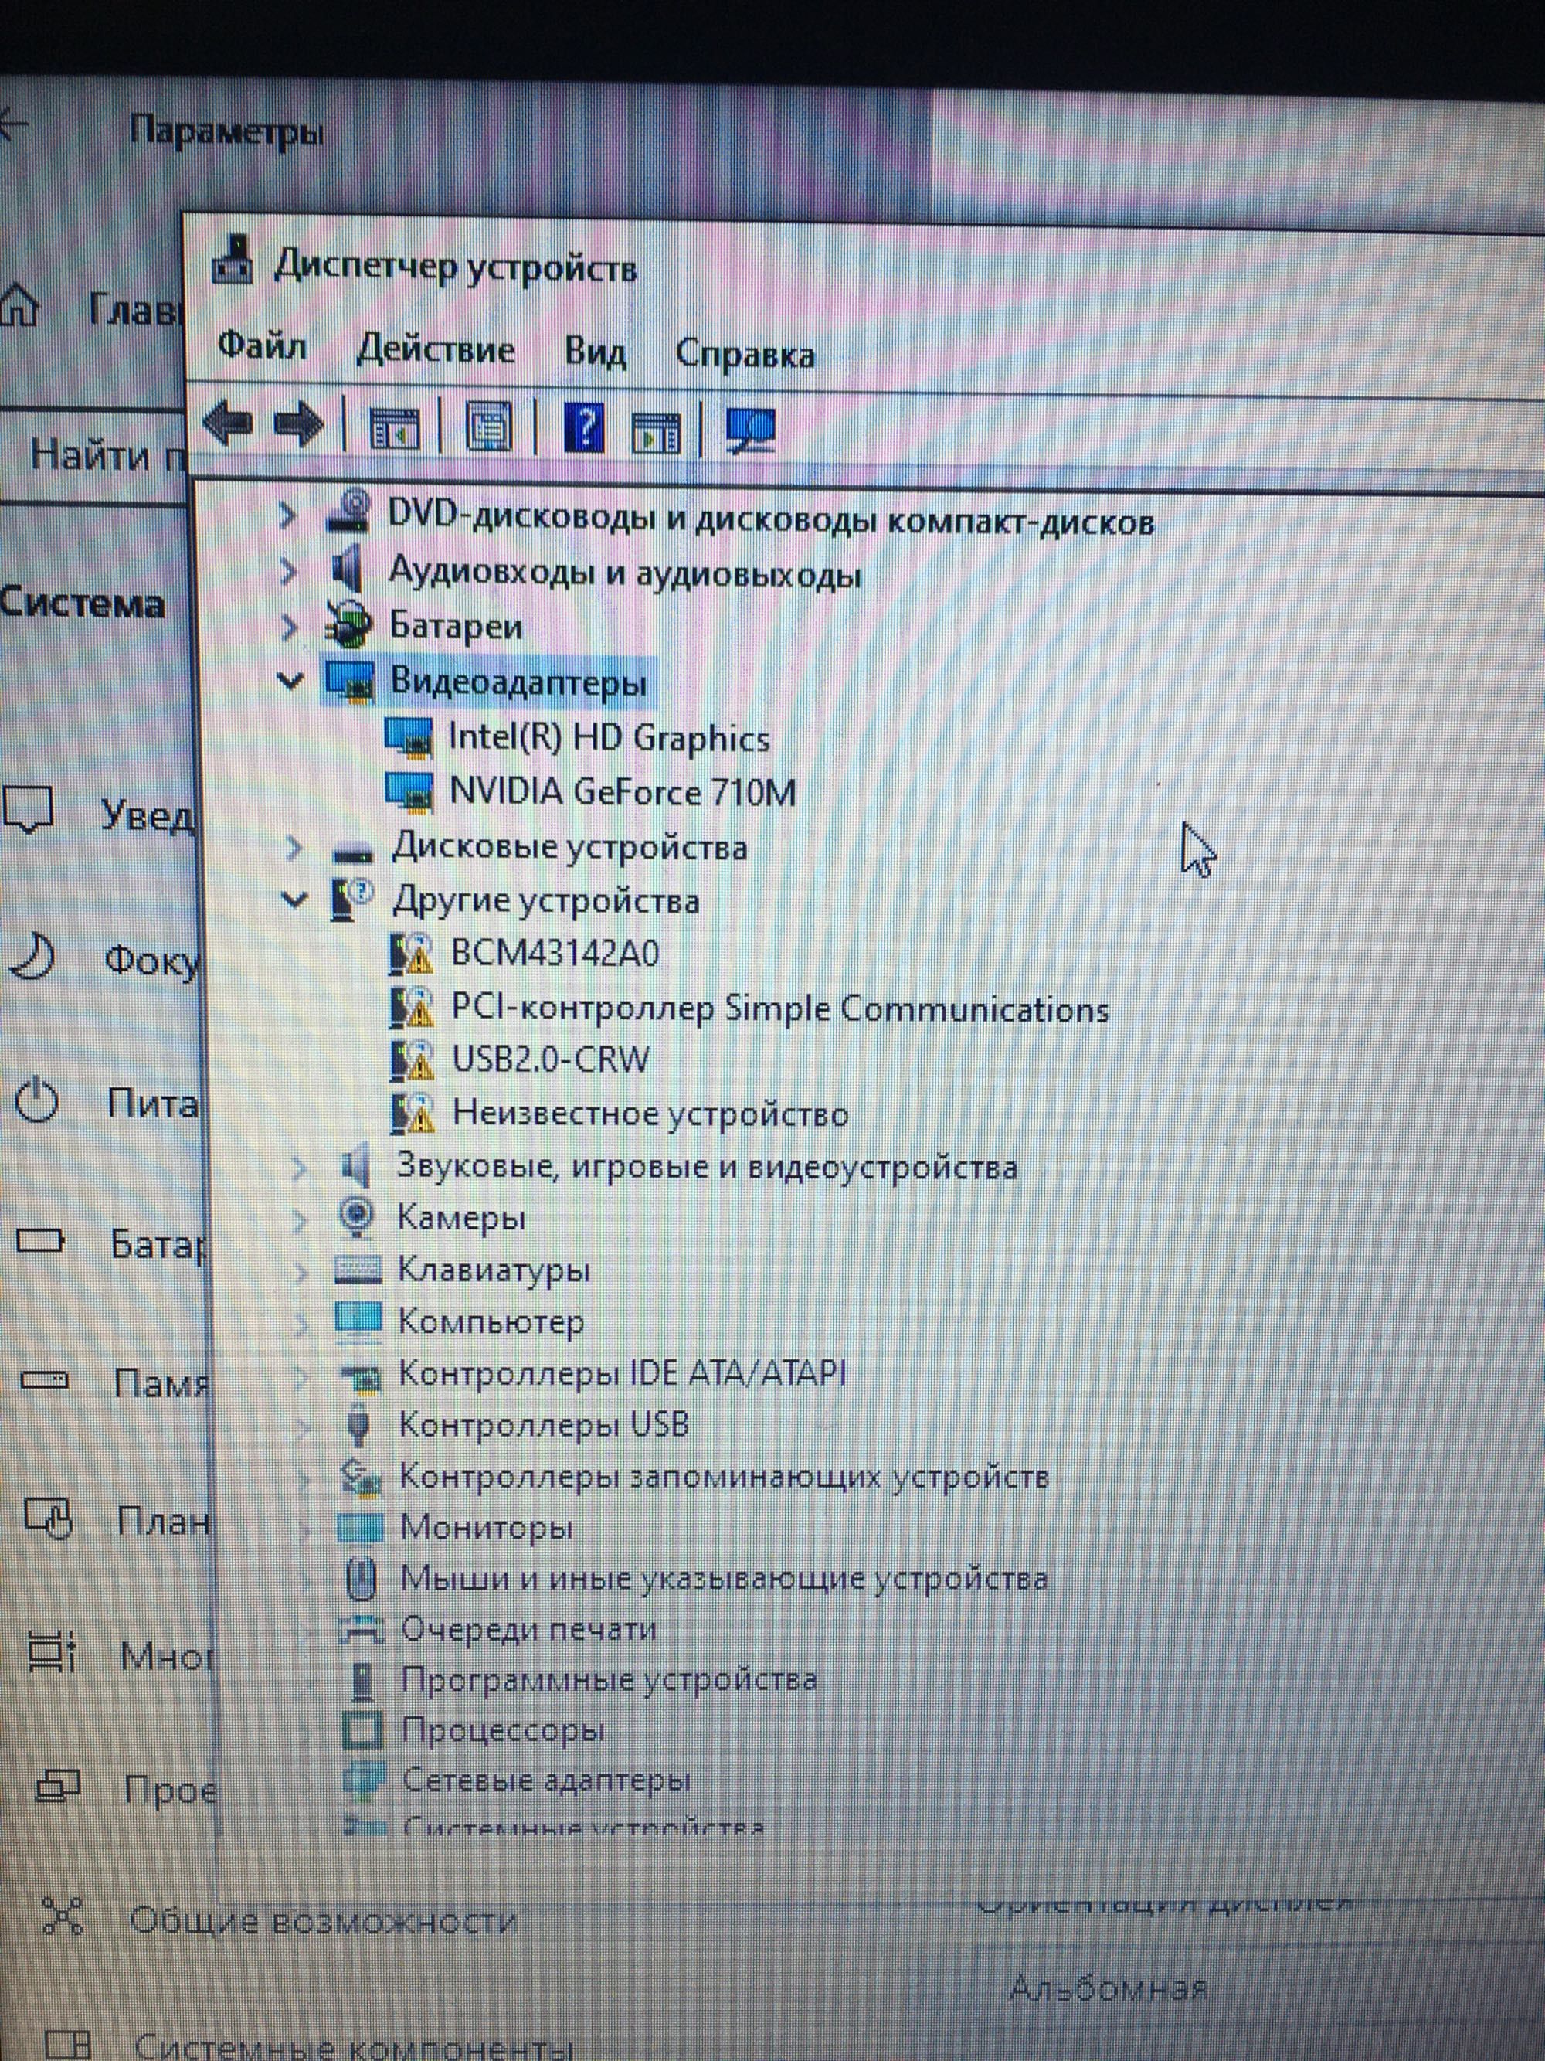The image size is (1545, 2061).
Task: Click the Другие устройства question-mark icon
Action: pyautogui.click(x=354, y=899)
